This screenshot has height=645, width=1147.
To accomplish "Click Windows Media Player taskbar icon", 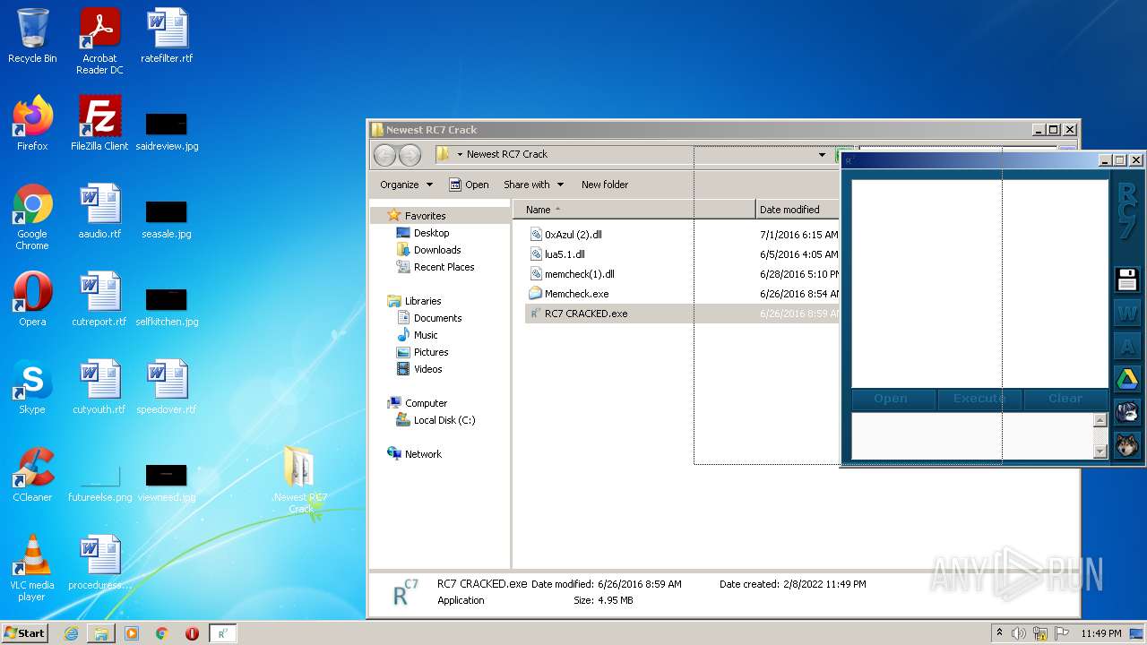I will [132, 633].
